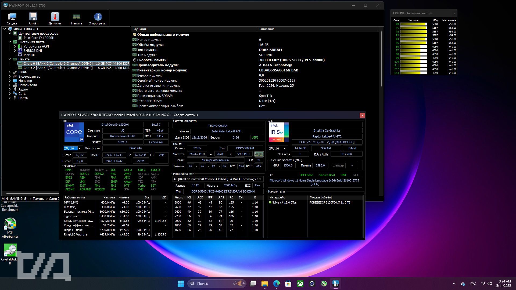Click the UEFI Boot indicator

(x=306, y=175)
